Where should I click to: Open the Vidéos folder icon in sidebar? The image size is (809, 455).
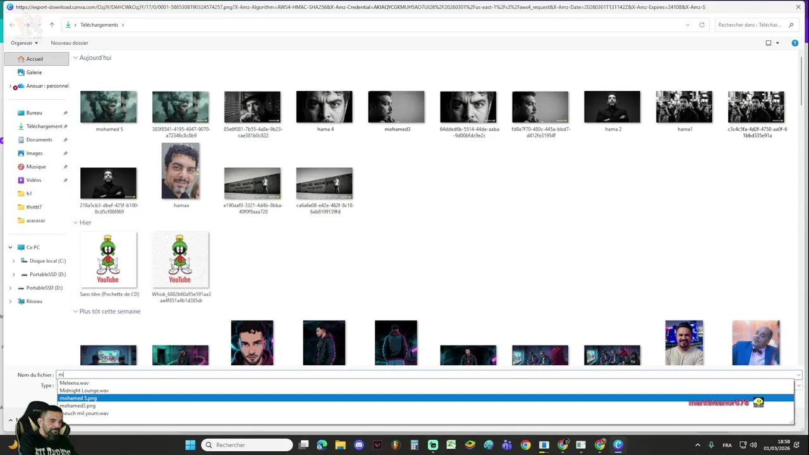coord(21,180)
